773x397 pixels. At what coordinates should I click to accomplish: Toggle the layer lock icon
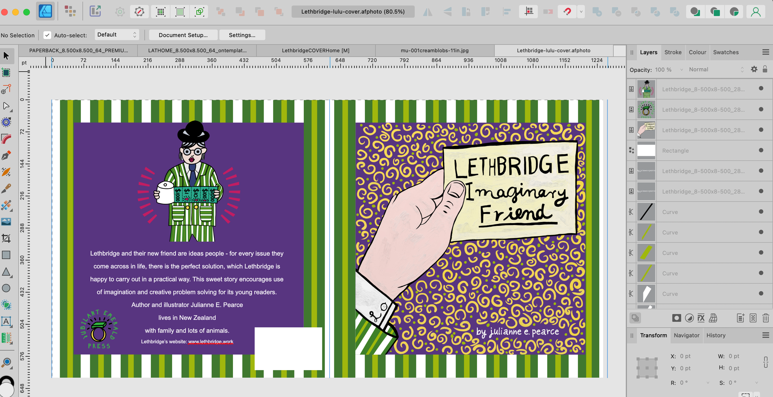pos(765,69)
